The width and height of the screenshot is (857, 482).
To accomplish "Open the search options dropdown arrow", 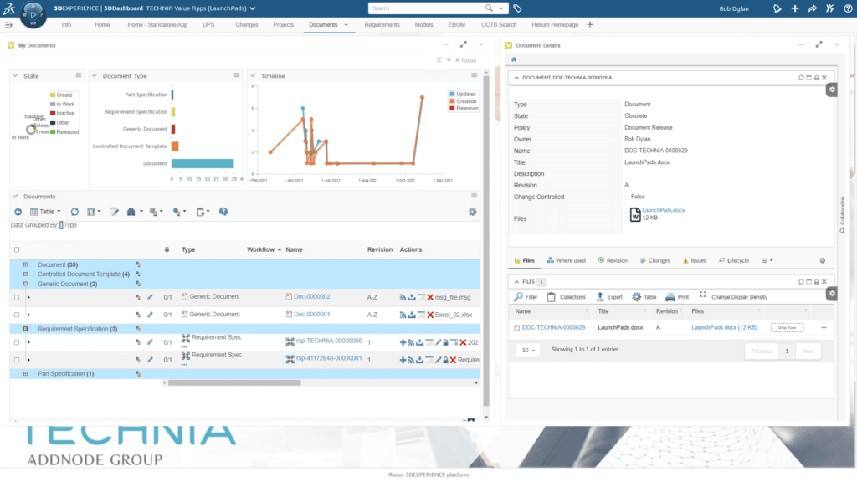I will [x=500, y=8].
